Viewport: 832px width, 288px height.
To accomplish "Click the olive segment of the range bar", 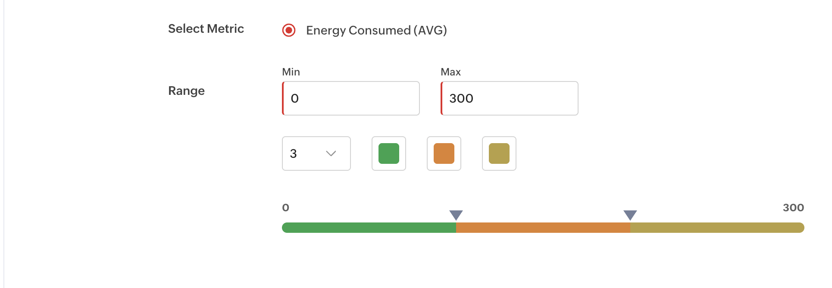I will 716,228.
